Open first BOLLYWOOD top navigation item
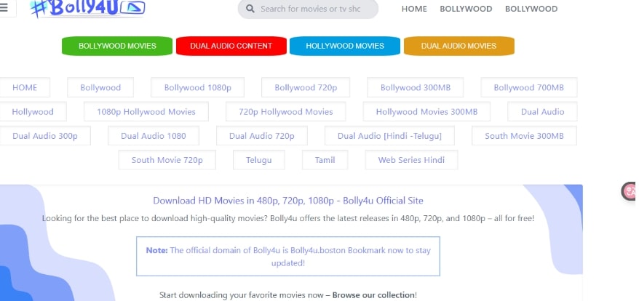Screen dimensions: 639x301 [x=466, y=9]
